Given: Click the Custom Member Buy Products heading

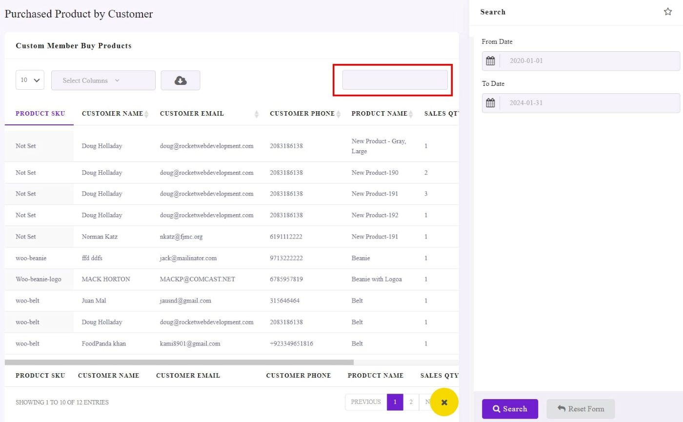Looking at the screenshot, I should tap(74, 46).
